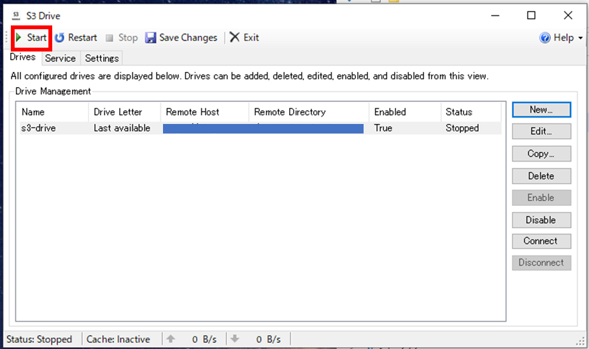
Task: Open the Settings tab
Action: point(101,58)
